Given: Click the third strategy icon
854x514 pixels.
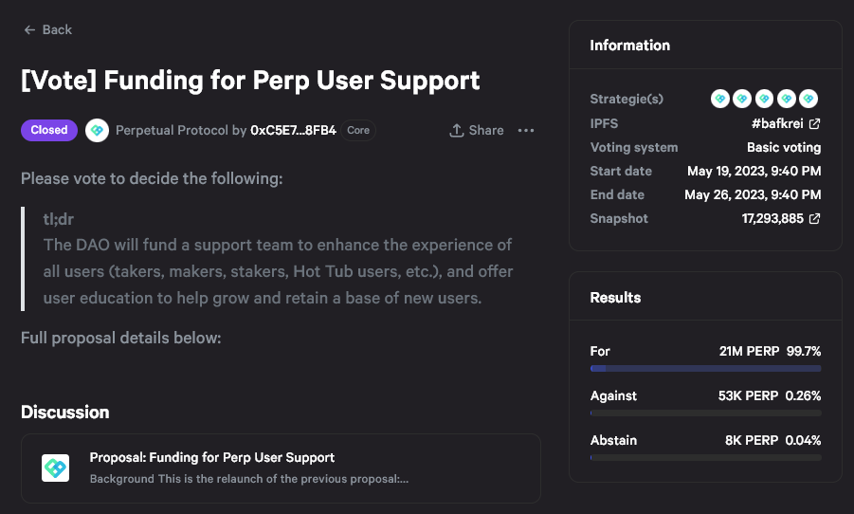Looking at the screenshot, I should (x=764, y=99).
